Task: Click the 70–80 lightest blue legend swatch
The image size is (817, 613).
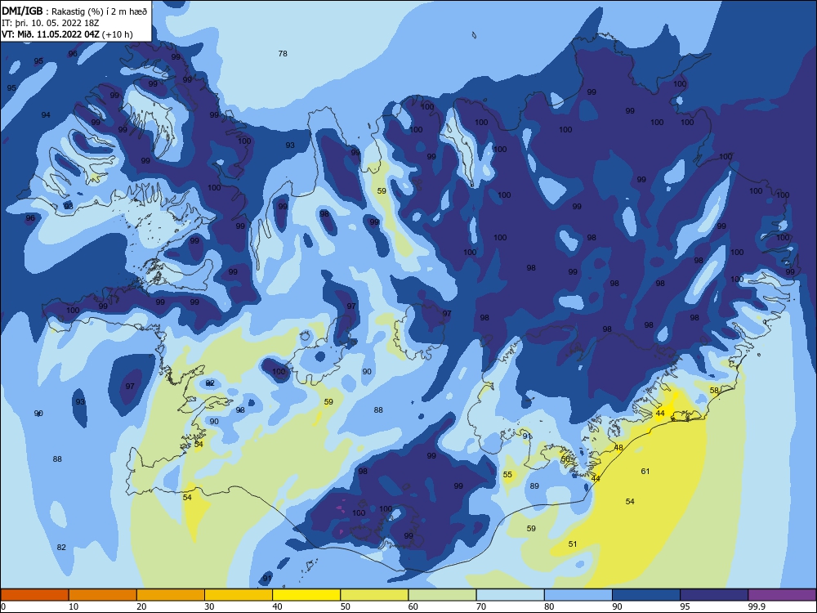Action: coord(510,595)
